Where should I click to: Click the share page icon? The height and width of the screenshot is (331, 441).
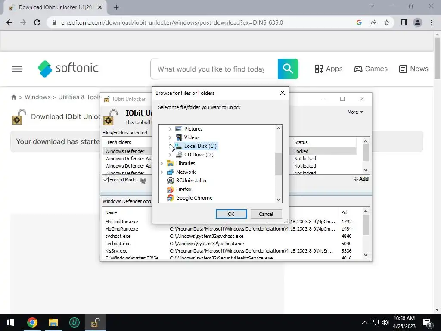click(373, 22)
